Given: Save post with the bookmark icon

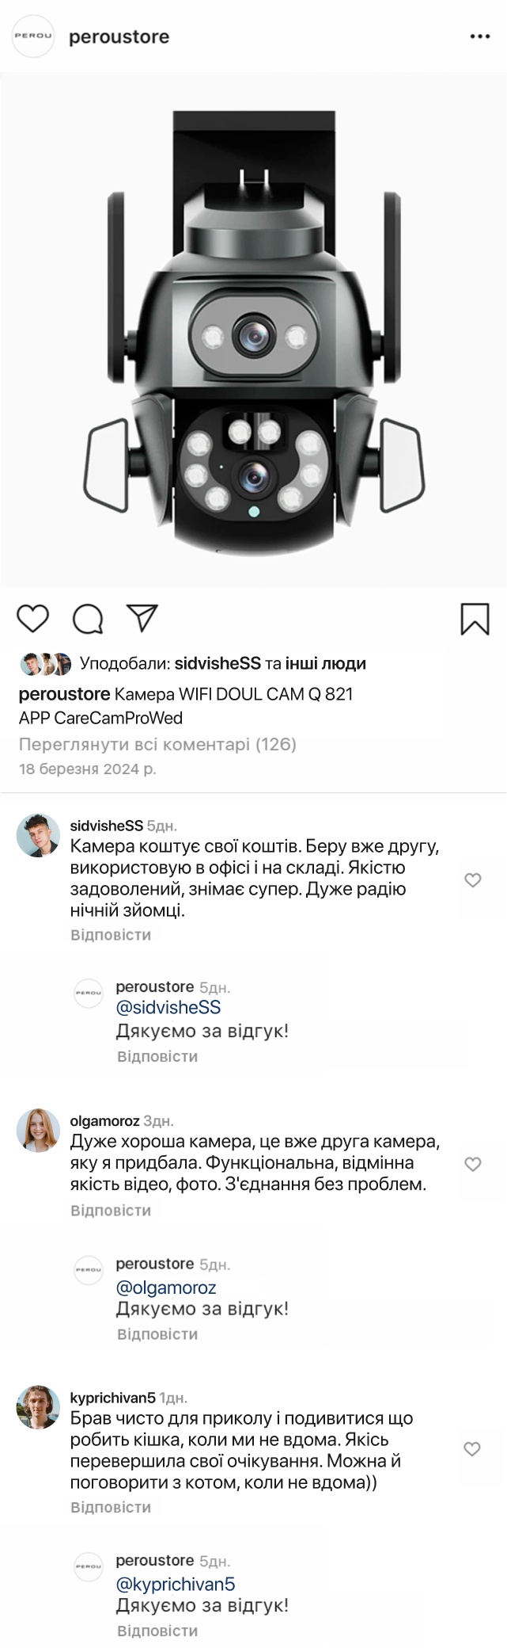Looking at the screenshot, I should [x=475, y=619].
